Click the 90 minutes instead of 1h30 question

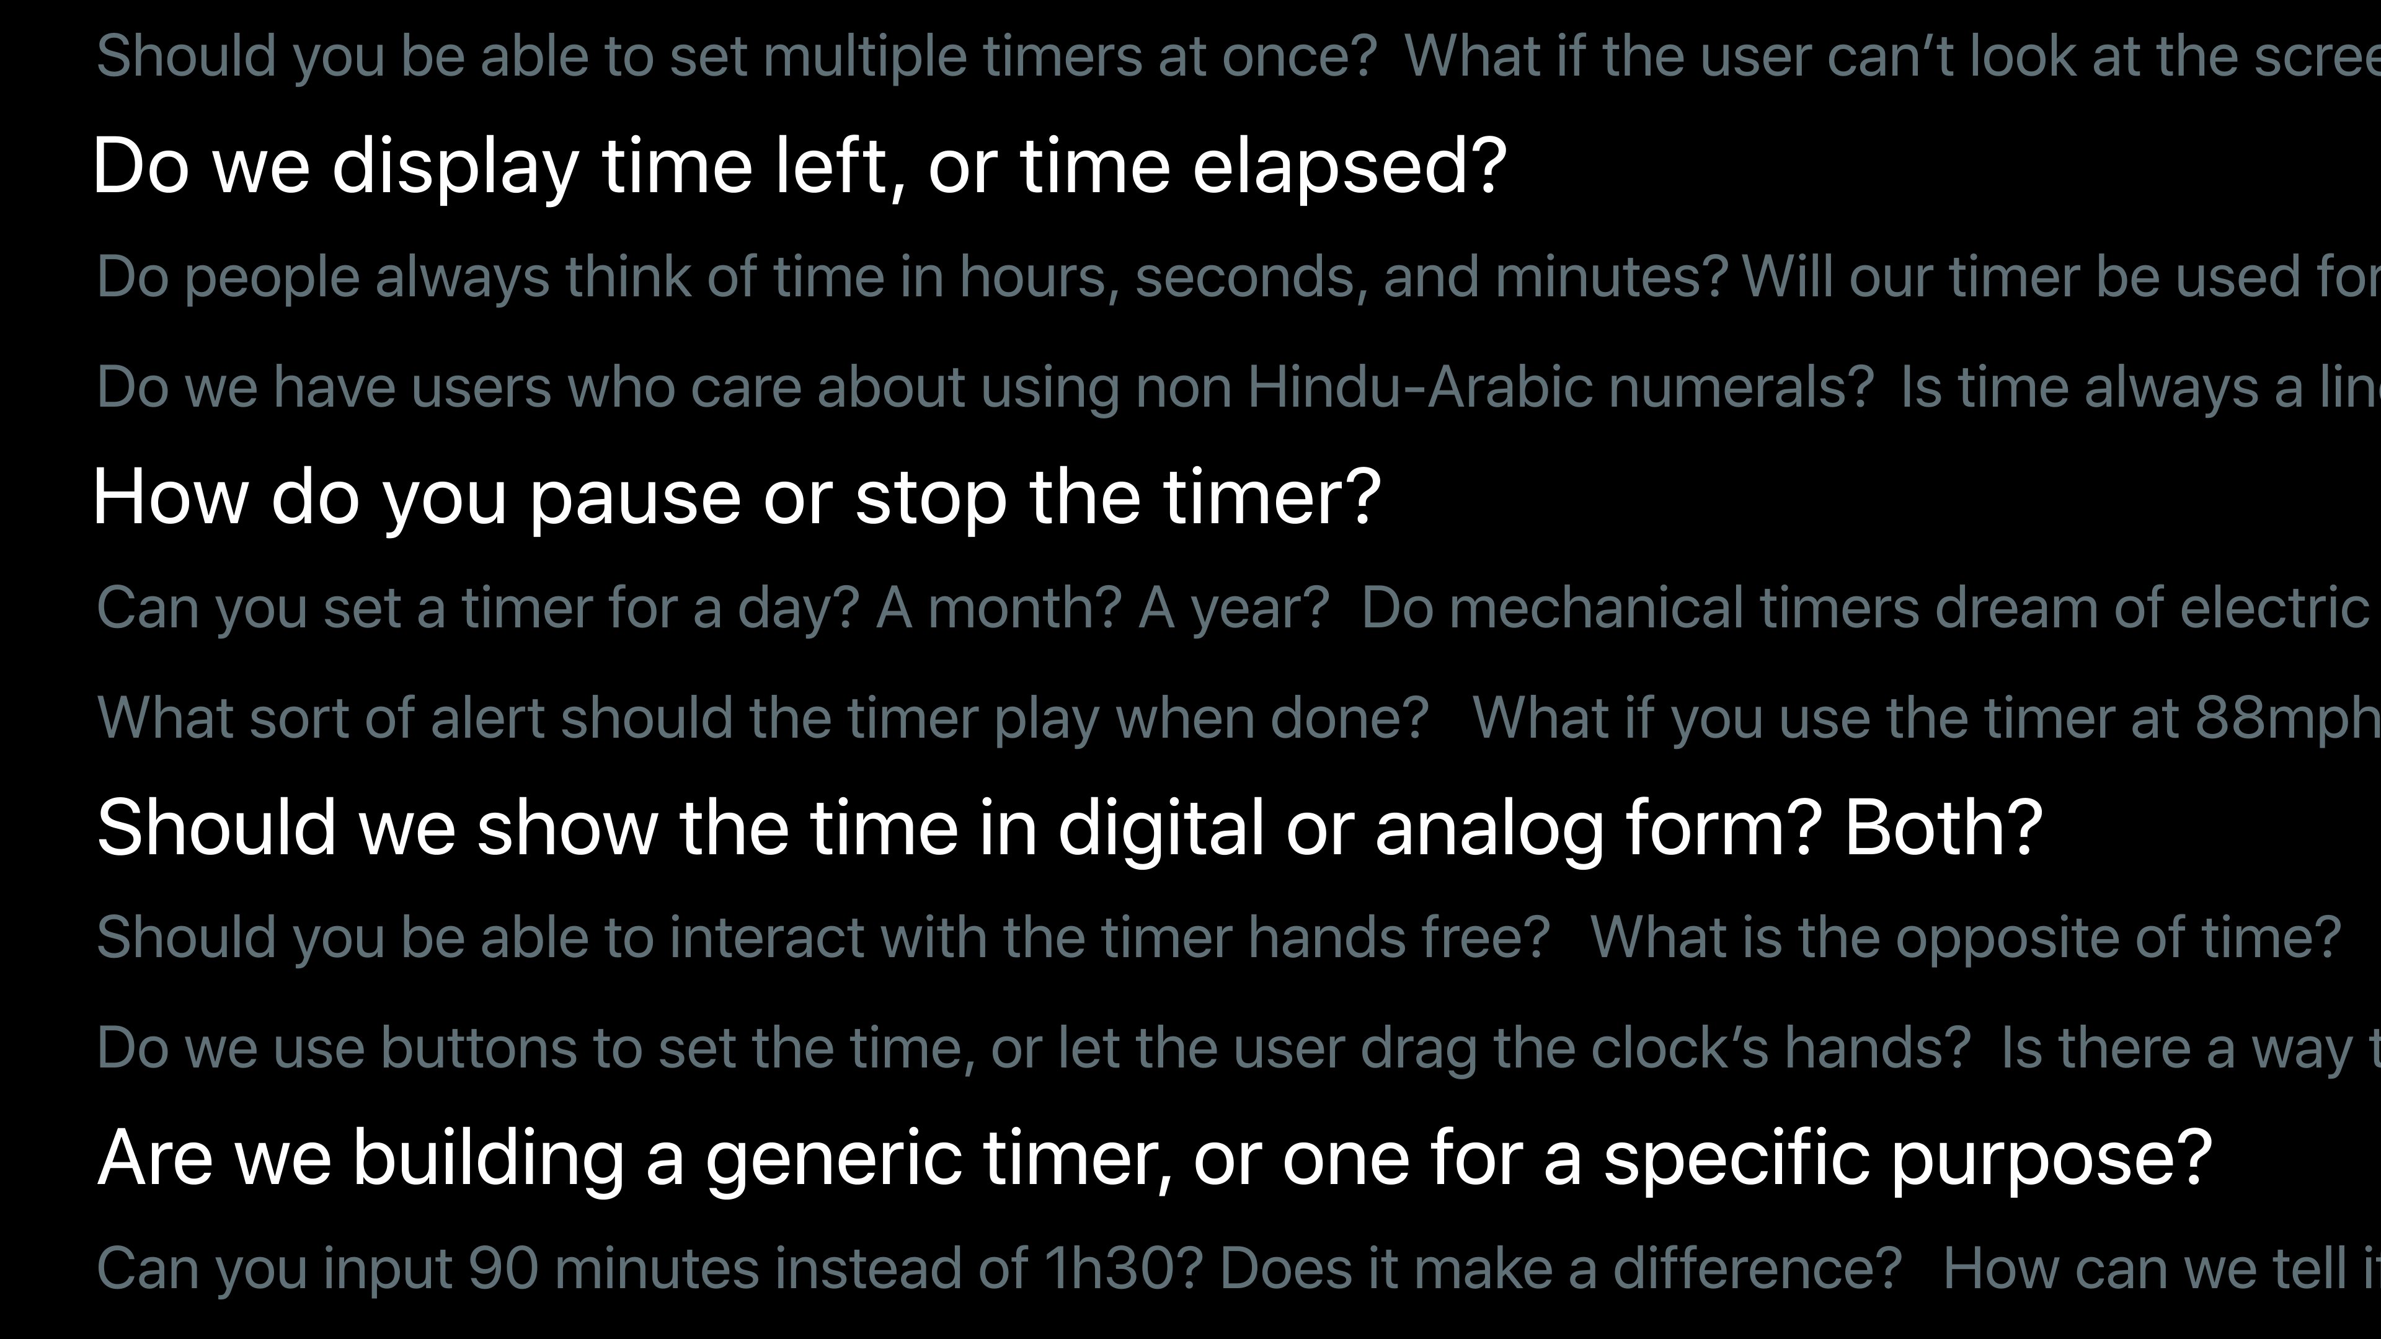click(650, 1268)
